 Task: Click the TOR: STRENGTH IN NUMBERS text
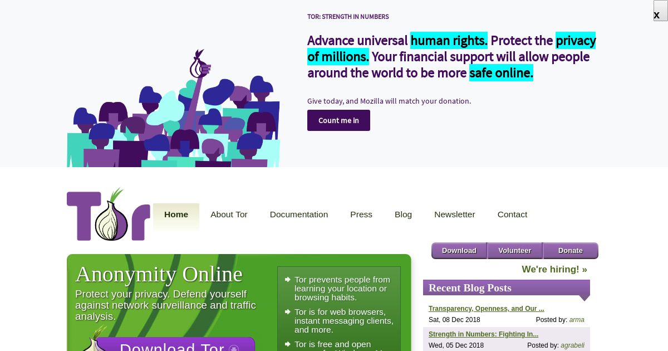(348, 17)
